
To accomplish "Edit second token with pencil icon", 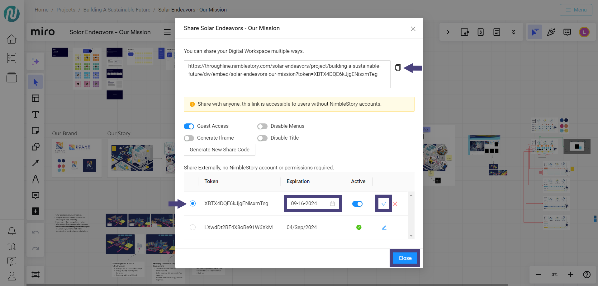I will point(384,228).
